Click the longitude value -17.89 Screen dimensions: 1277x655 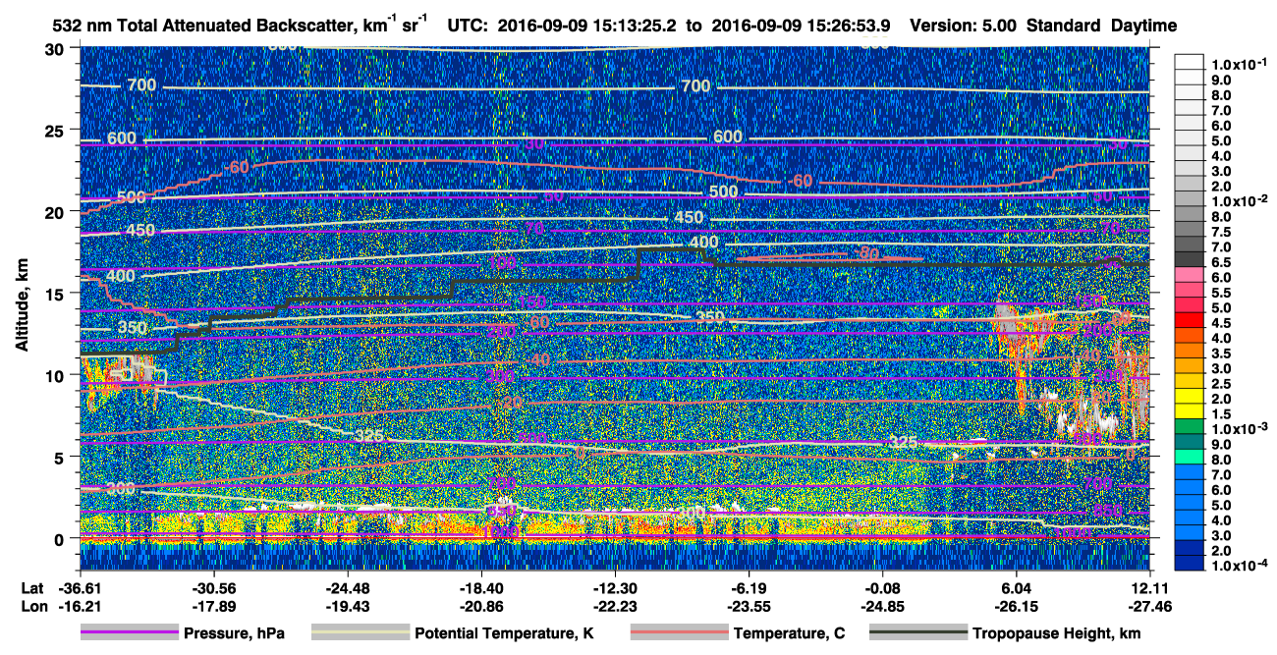[x=213, y=607]
